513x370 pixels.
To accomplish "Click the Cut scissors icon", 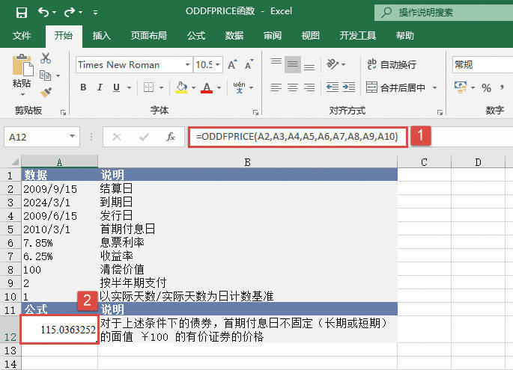I will coord(46,58).
